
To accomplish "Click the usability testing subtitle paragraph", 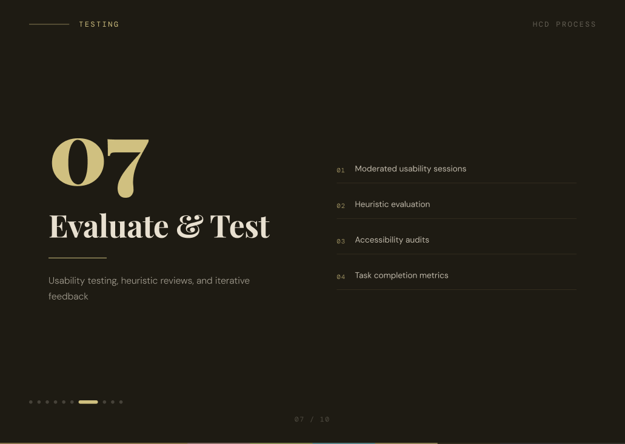I will tap(149, 289).
